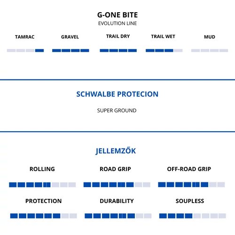Click the SOUPLESS rating bar

(x=193, y=216)
